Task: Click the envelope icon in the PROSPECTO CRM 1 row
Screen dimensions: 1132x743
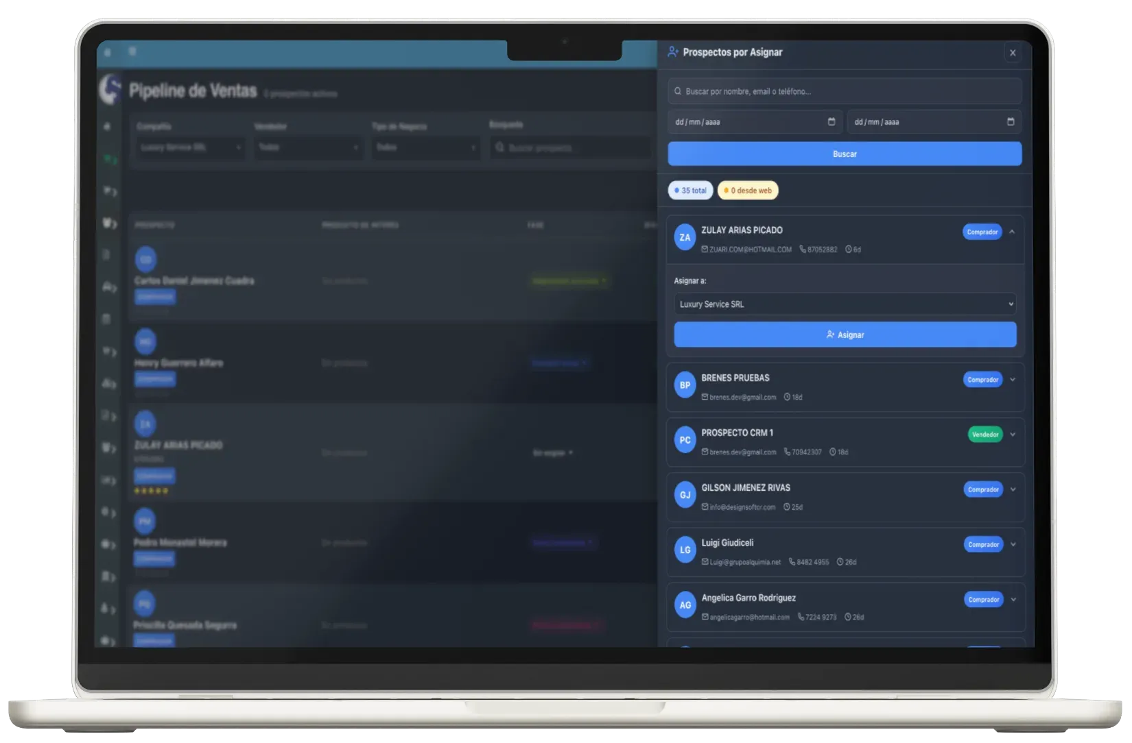Action: pos(705,452)
